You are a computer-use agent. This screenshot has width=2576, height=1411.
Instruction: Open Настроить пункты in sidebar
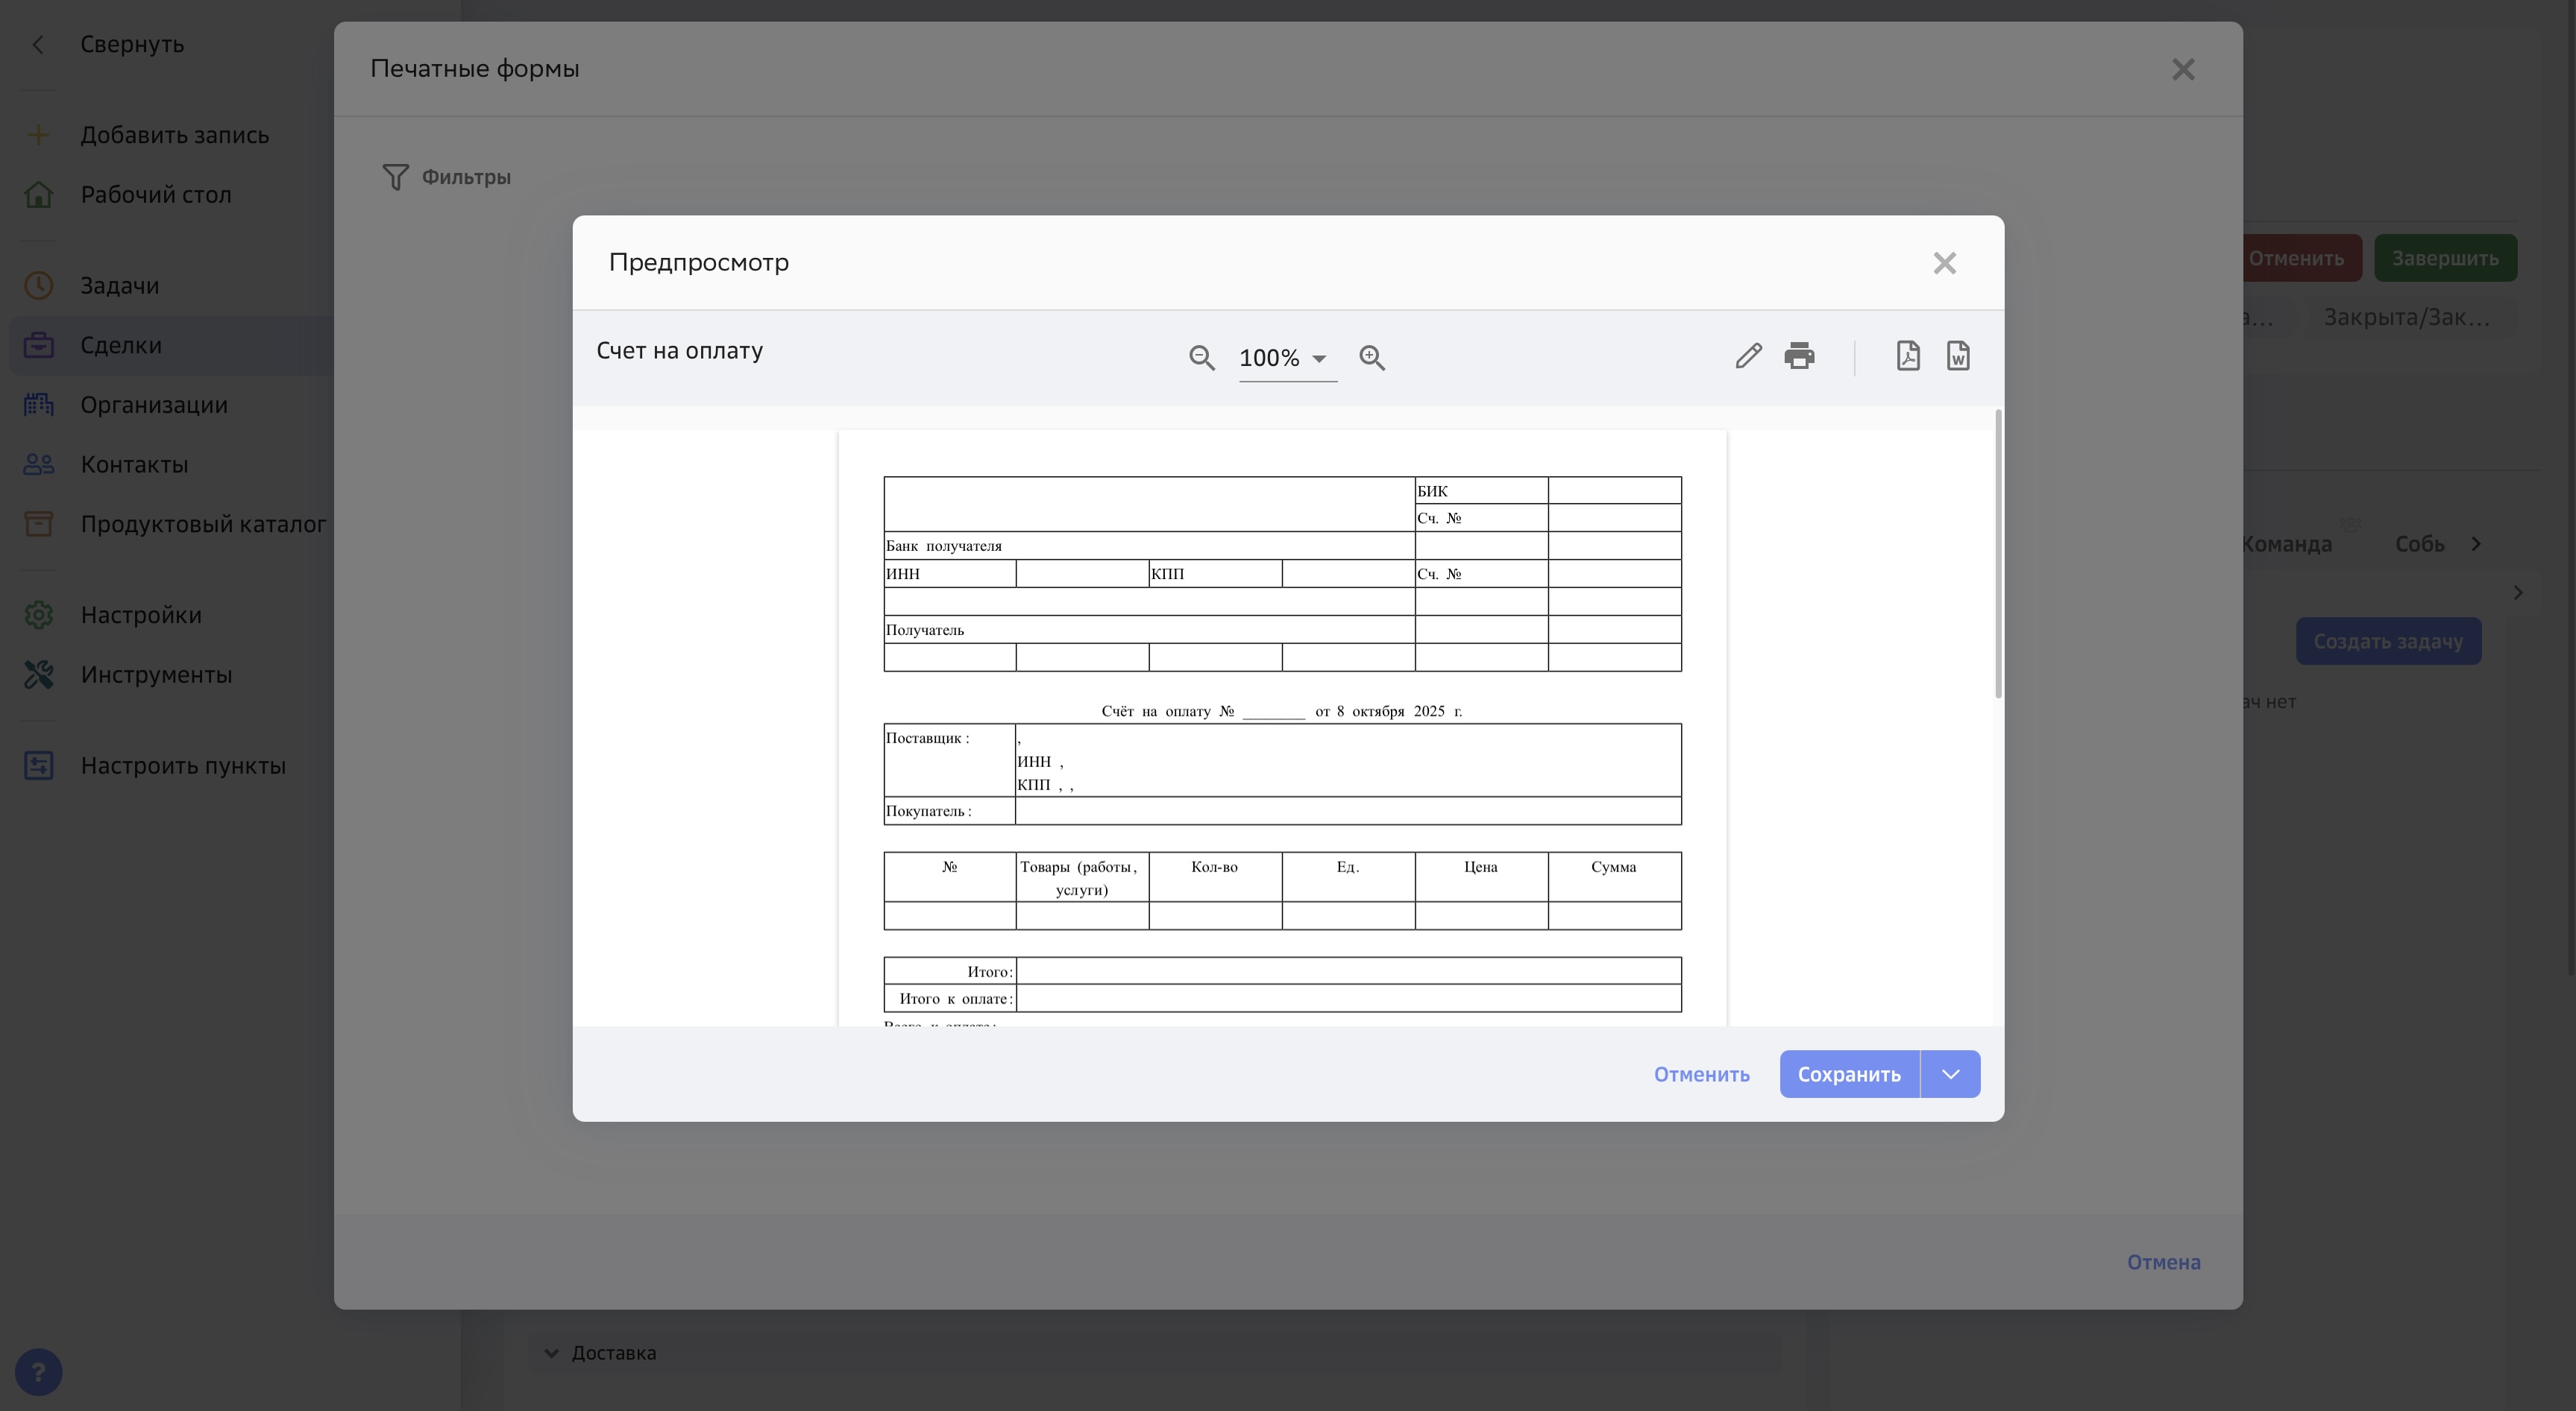coord(183,766)
